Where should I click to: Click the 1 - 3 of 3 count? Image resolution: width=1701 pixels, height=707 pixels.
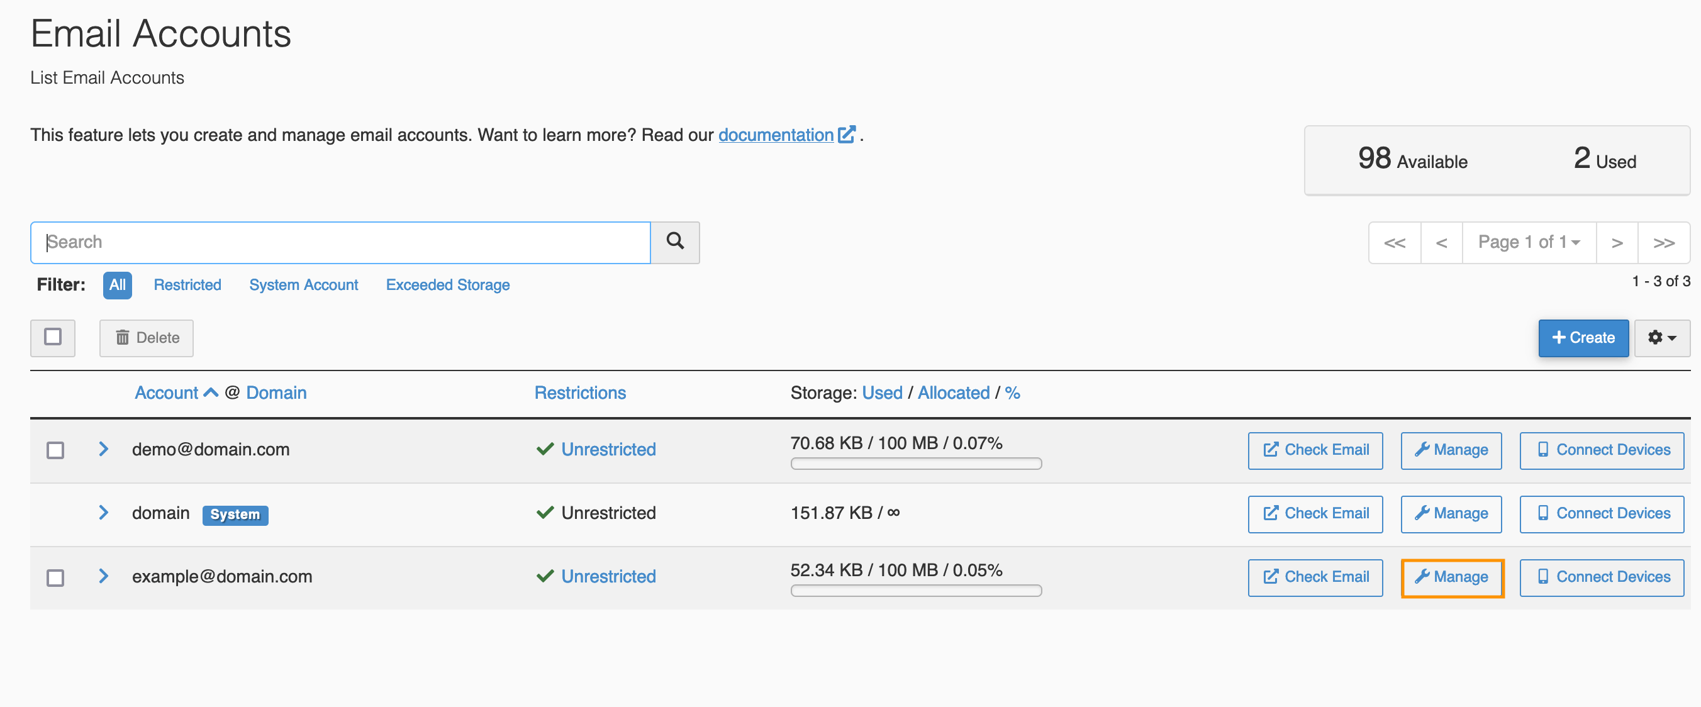(1661, 281)
